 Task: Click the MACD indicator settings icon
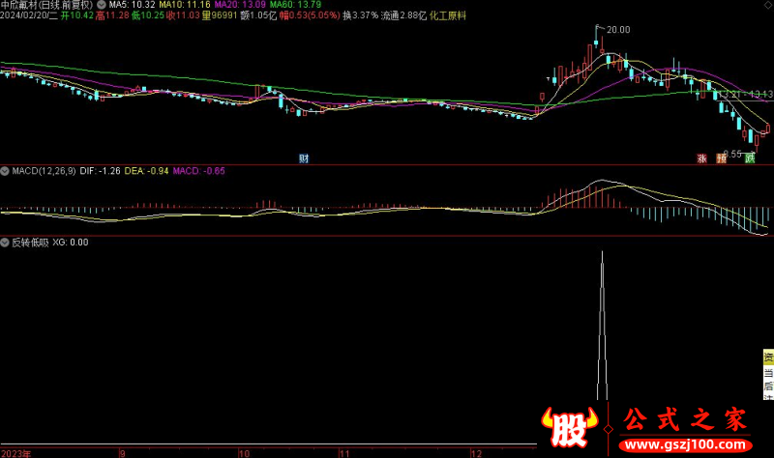[x=6, y=171]
